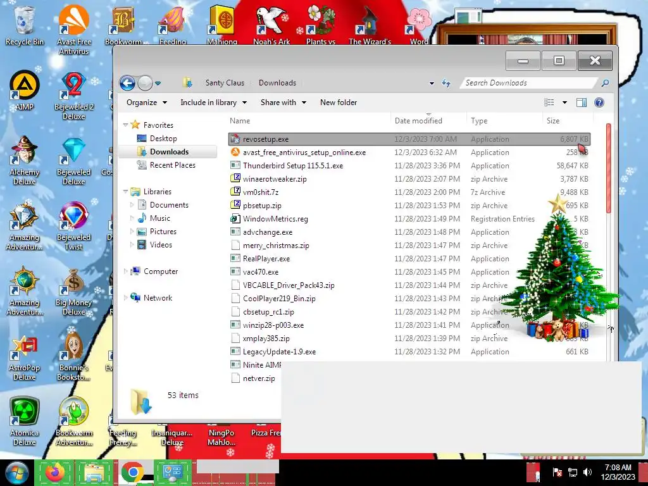Open the change view options arrow
Image resolution: width=648 pixels, height=486 pixels.
pos(564,103)
